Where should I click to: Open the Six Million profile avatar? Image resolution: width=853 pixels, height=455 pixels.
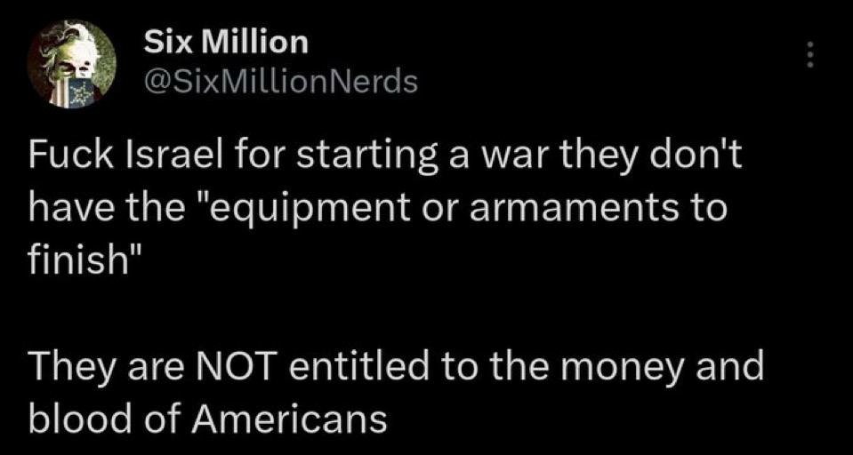72,64
